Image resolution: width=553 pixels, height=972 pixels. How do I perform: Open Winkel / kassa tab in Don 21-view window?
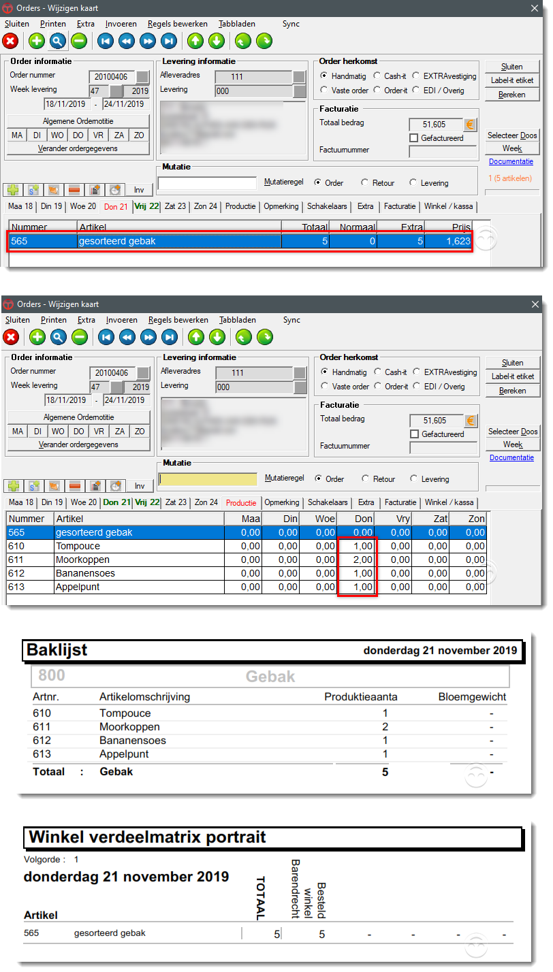[448, 206]
